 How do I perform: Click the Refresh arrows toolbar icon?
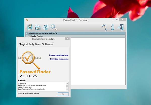(x=46, y=27)
